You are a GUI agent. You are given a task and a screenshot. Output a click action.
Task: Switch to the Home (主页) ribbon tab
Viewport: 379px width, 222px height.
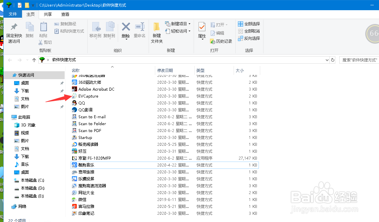[x=31, y=14]
